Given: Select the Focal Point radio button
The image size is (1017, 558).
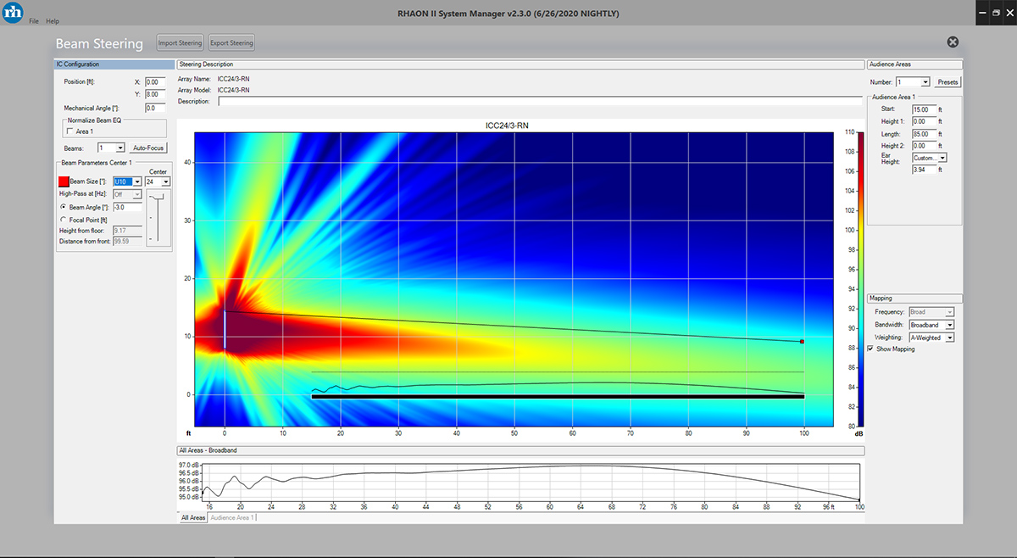Looking at the screenshot, I should [x=64, y=220].
